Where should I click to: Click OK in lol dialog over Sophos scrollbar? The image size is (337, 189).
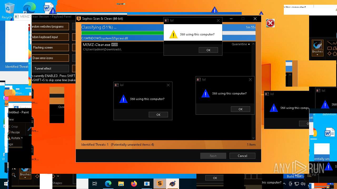(240, 109)
